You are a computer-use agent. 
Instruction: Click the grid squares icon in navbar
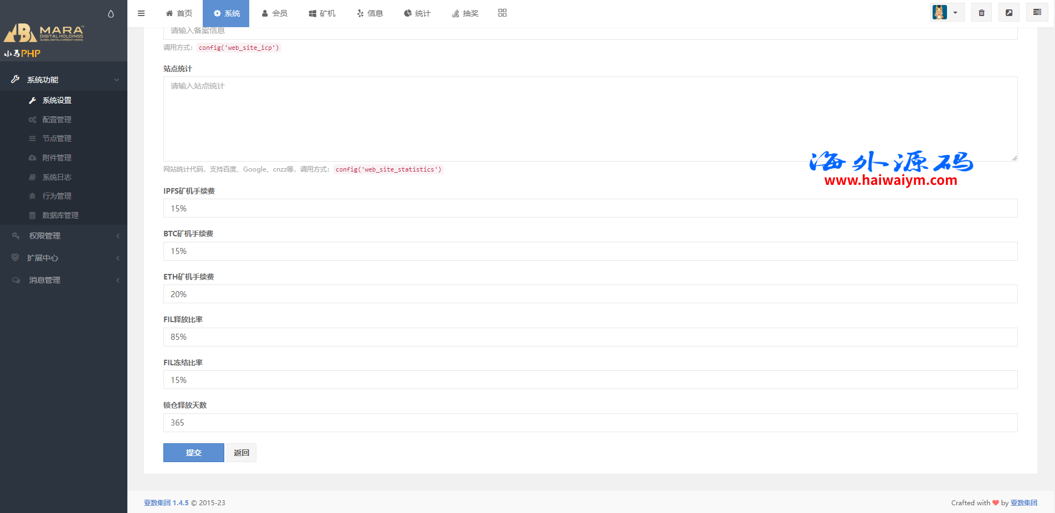[502, 13]
